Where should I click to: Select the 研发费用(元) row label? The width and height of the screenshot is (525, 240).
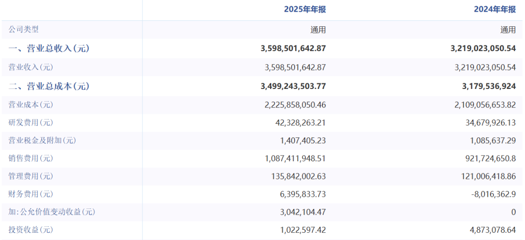pyautogui.click(x=31, y=123)
